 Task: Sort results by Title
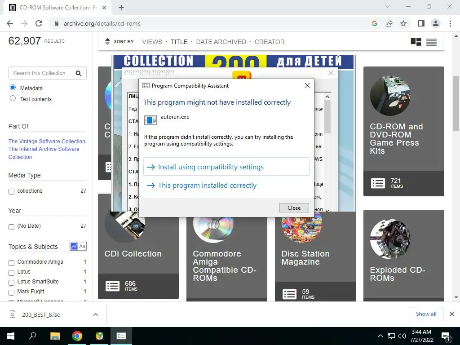coord(179,42)
